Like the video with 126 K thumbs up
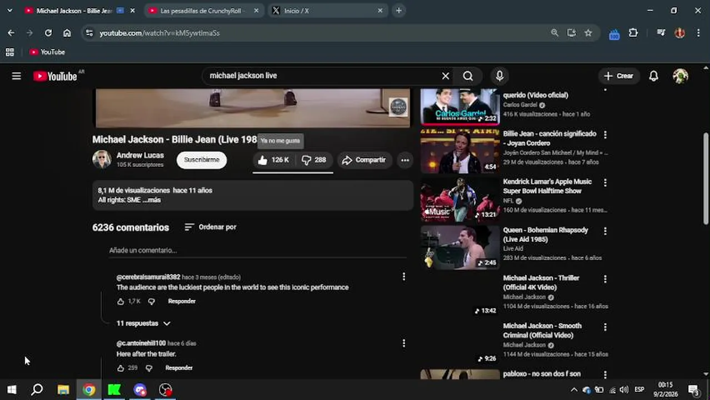Screen dimensions: 710x400 point(273,160)
